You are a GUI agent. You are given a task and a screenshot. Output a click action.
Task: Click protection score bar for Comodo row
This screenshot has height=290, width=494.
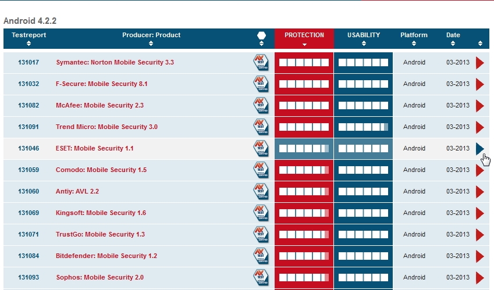point(304,170)
